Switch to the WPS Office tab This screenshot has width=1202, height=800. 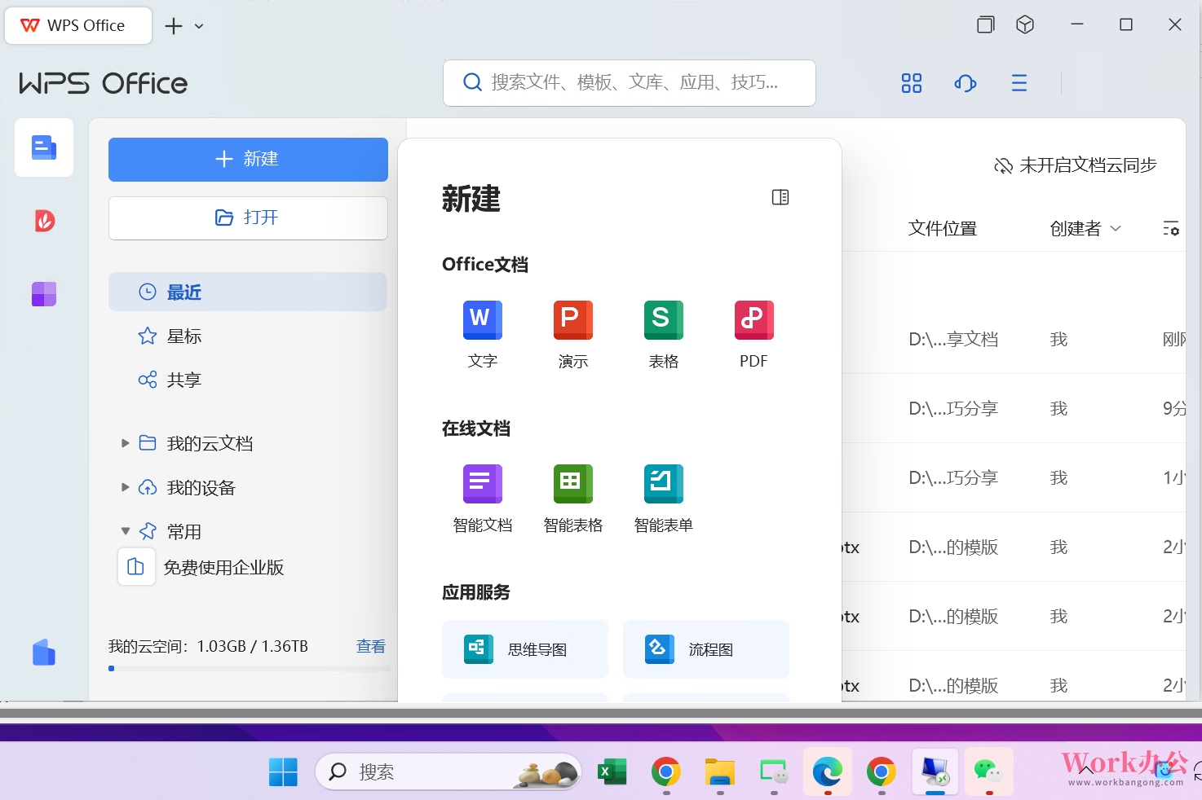tap(78, 25)
